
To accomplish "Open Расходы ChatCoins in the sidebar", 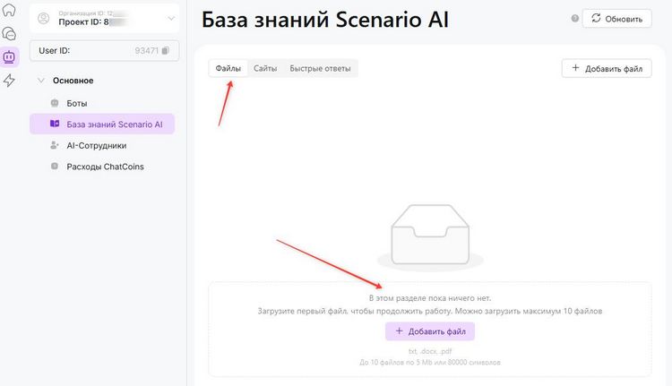I will (x=102, y=167).
